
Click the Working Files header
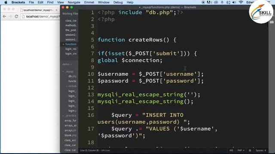[70, 14]
